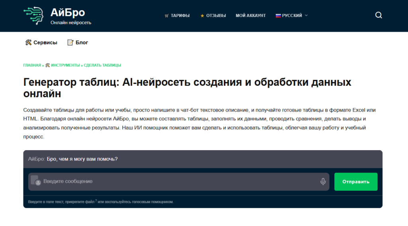
Task: Follow the Главная breadcrumb link
Action: (x=32, y=65)
